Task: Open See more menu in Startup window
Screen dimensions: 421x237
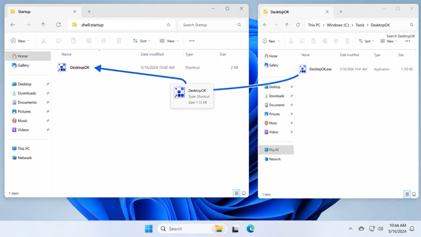Action: click(192, 41)
